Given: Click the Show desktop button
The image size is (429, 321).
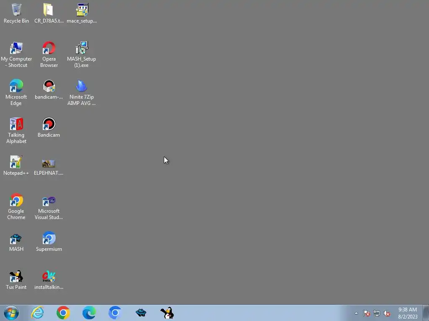Looking at the screenshot, I should [x=426, y=313].
